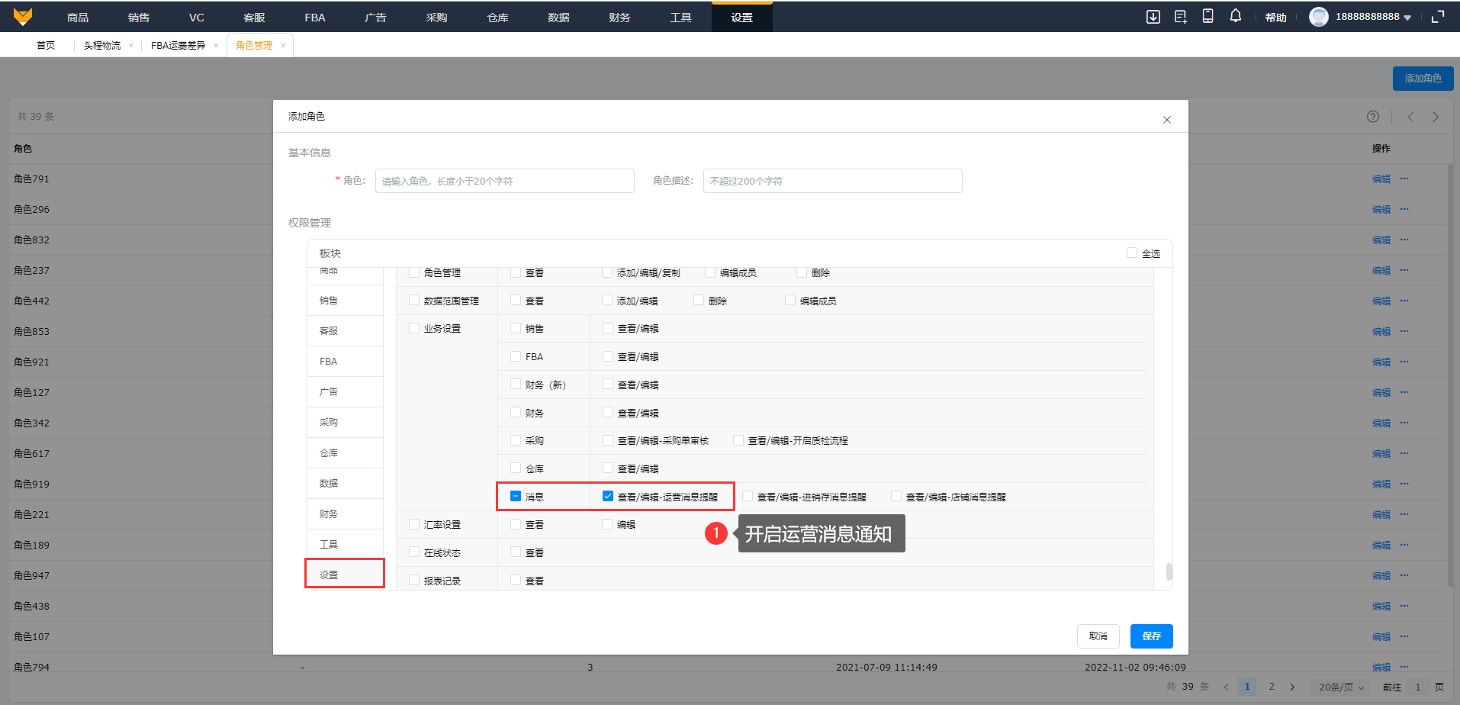Click the fullscreen expand icon
This screenshot has width=1460, height=705.
(x=1438, y=17)
